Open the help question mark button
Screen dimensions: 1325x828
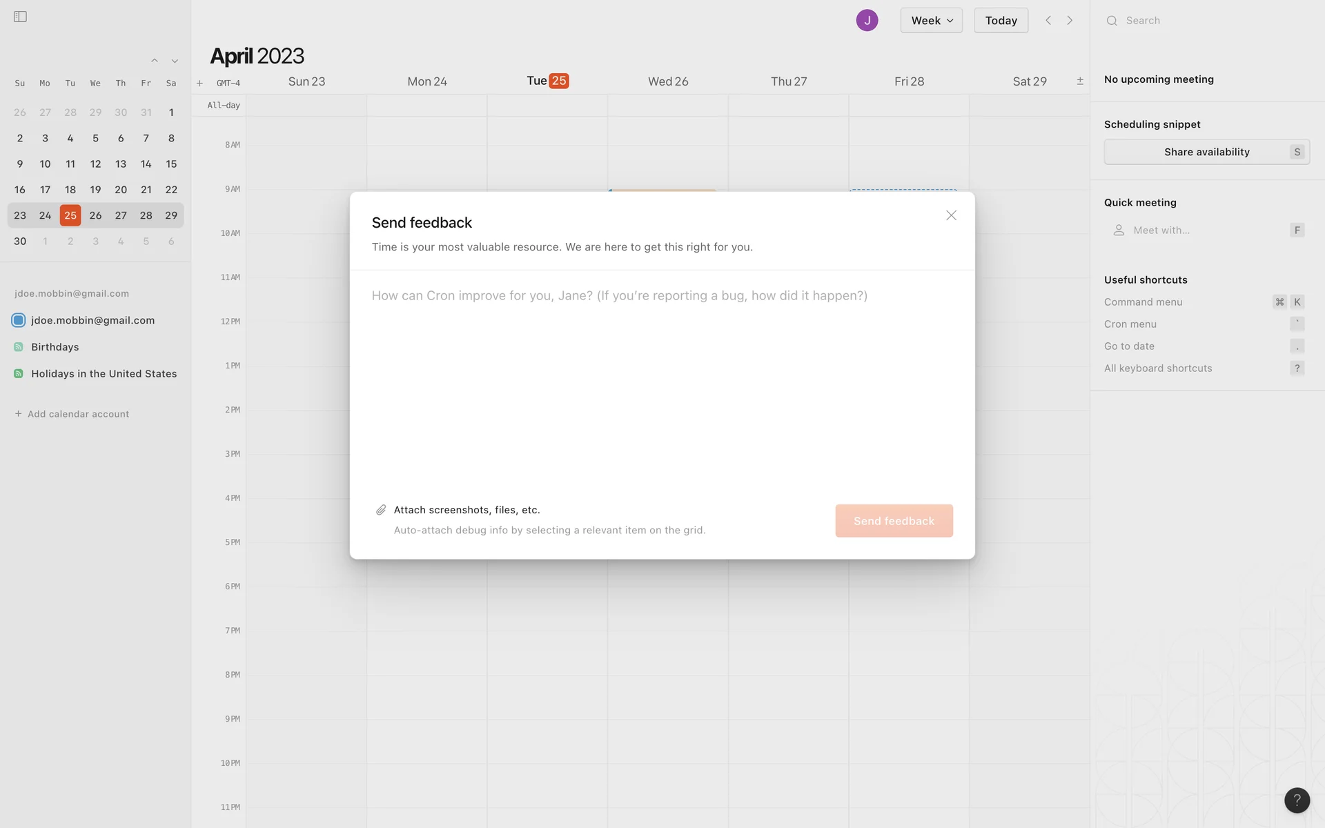1297,800
